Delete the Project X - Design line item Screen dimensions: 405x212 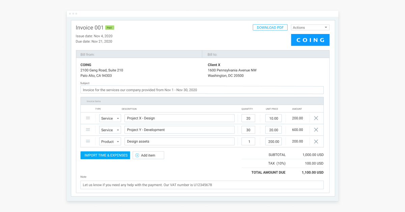[316, 118]
